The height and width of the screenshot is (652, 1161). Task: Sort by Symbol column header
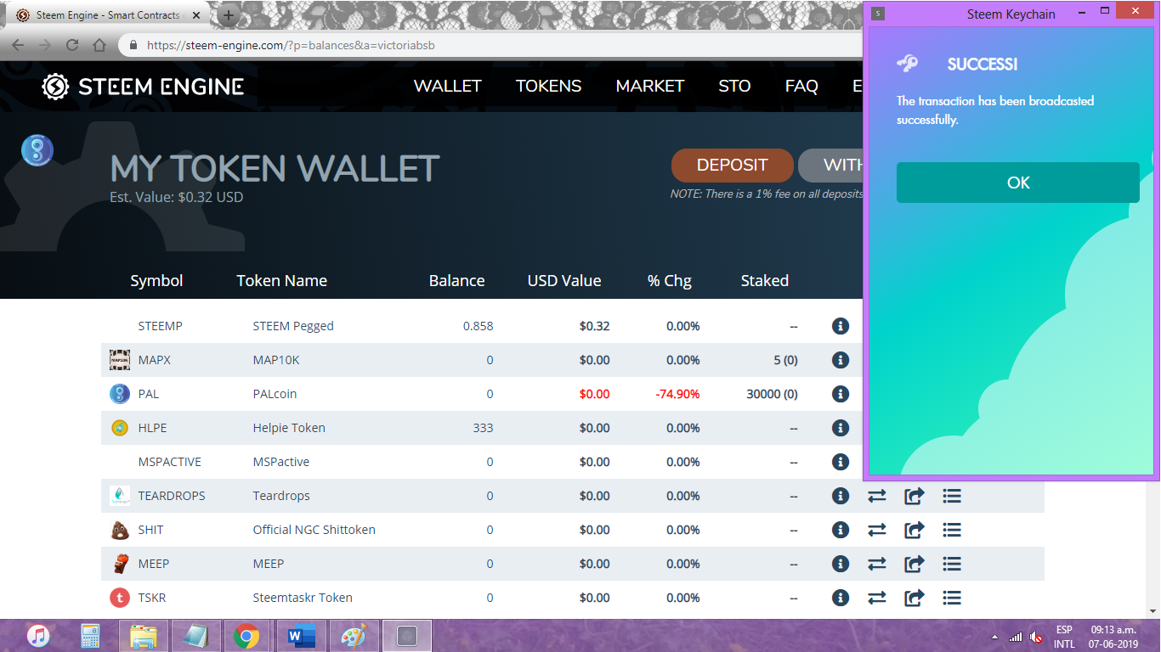tap(156, 281)
